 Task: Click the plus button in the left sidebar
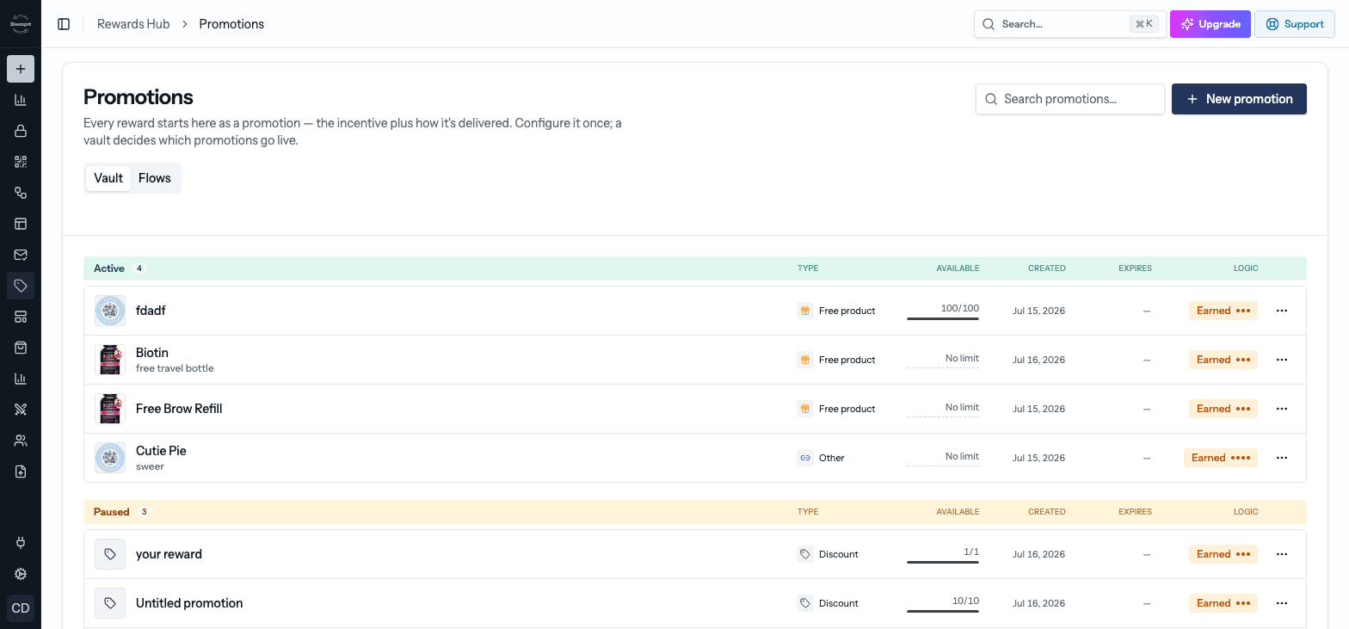pos(21,69)
